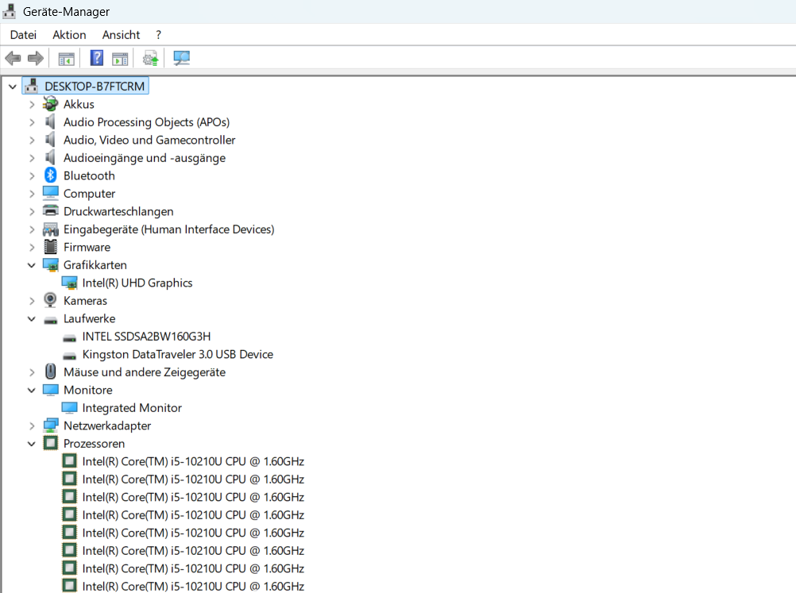
Task: Expand the Firmware category
Action: (32, 248)
